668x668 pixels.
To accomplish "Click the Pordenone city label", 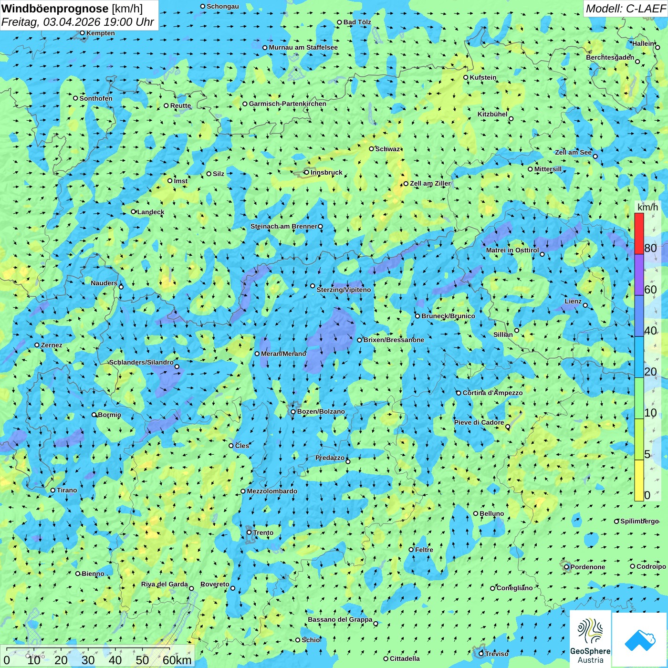I will 587,567.
